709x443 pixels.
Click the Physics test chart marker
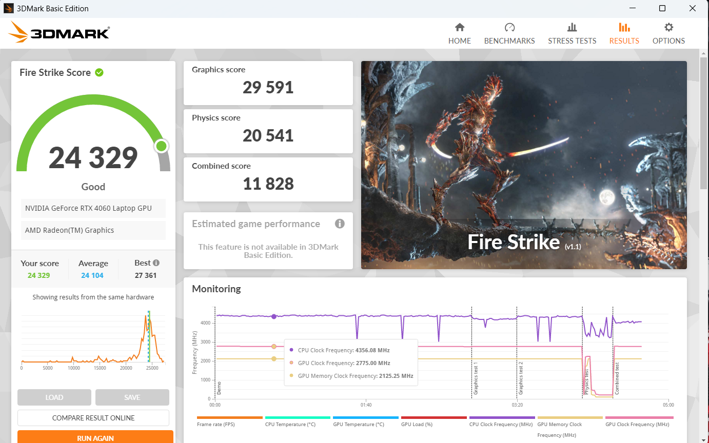[x=586, y=382]
